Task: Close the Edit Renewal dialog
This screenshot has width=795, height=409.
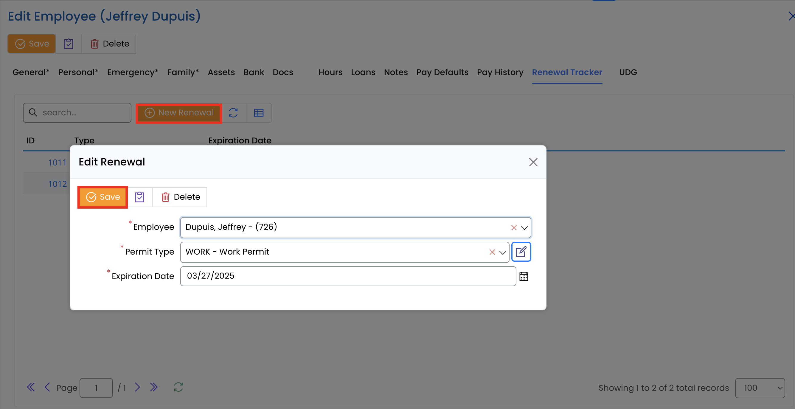Action: (533, 162)
